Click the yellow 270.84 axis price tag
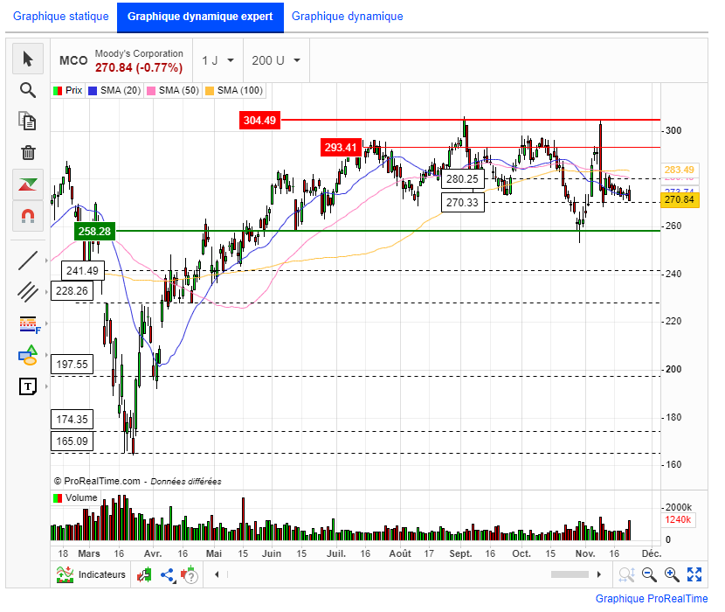725x612 pixels. click(x=680, y=199)
